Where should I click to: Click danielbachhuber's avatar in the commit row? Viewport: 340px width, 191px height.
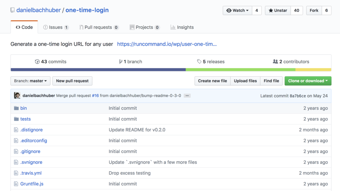click(x=17, y=96)
